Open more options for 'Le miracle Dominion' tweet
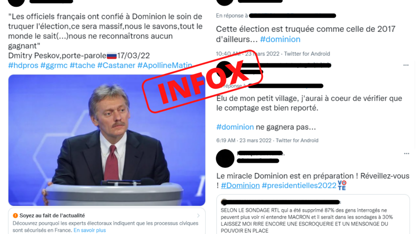 coord(406,154)
